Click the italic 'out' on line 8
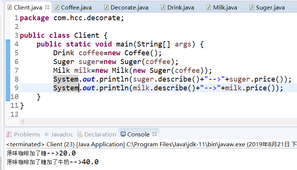This screenshot has width=297, height=170. (x=89, y=79)
